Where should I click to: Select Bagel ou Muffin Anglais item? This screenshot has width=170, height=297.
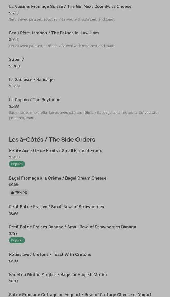pos(58,274)
